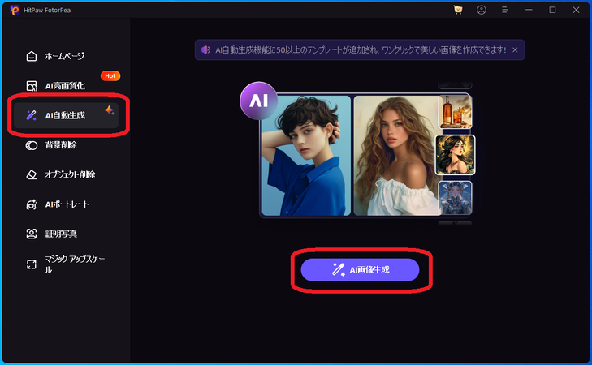Pick the blue fantasy character thumbnail

[455, 198]
